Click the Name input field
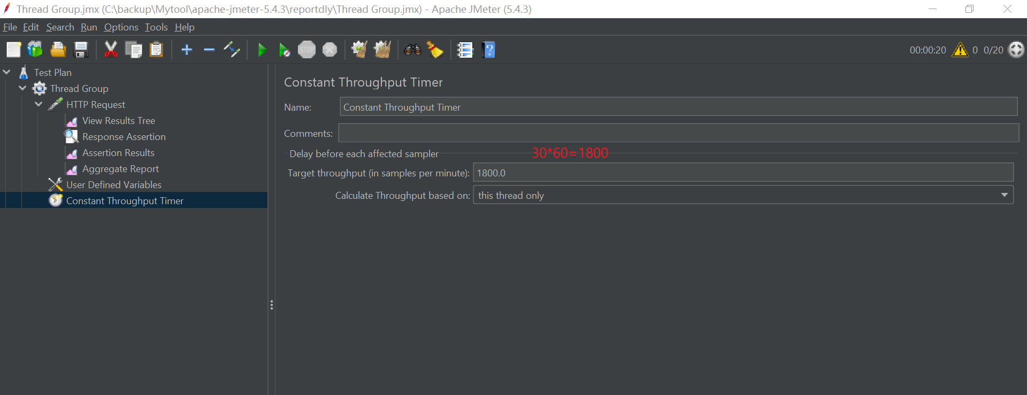 (x=678, y=107)
